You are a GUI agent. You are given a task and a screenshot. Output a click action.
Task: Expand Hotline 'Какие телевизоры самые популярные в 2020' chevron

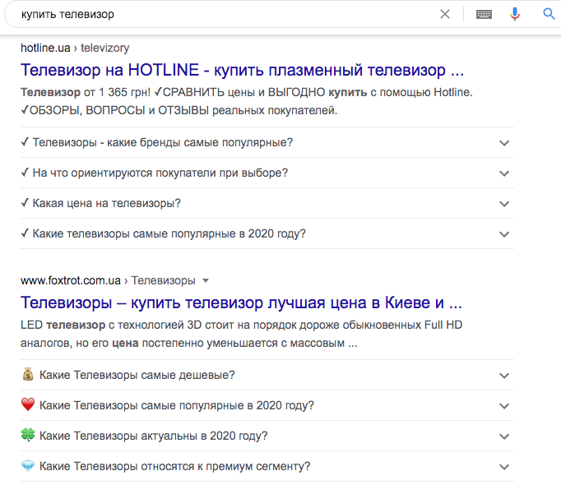click(504, 234)
